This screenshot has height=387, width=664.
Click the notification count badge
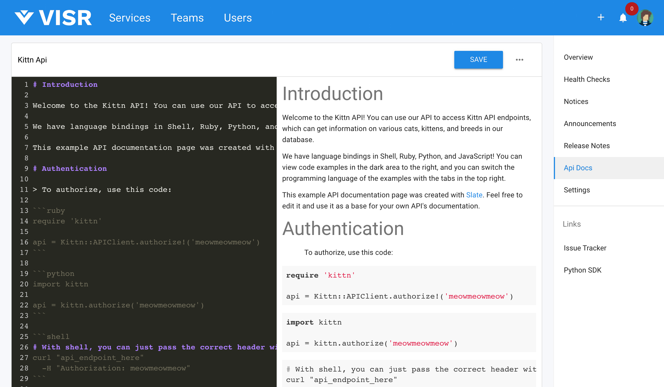632,9
